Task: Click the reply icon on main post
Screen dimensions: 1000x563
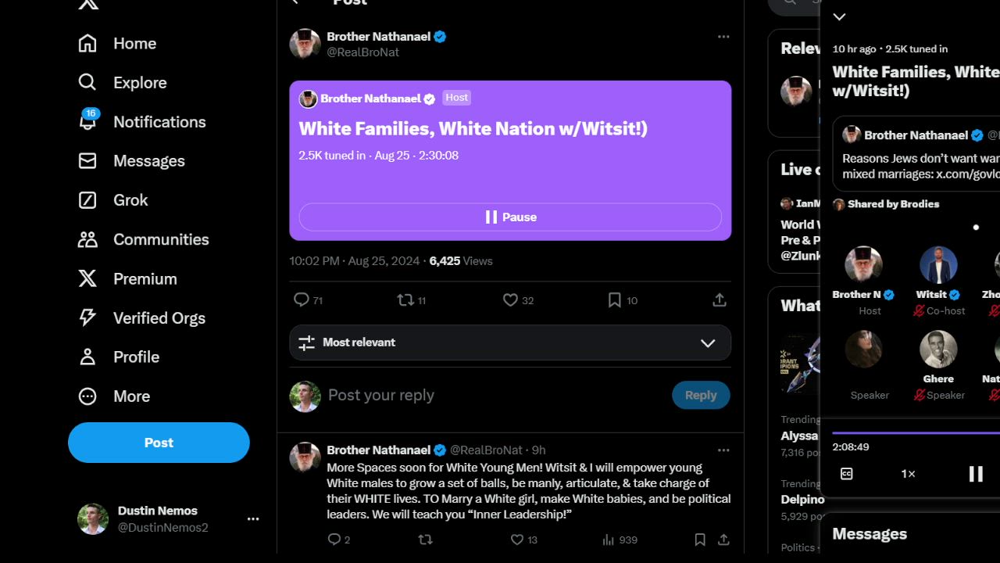Action: click(x=302, y=299)
